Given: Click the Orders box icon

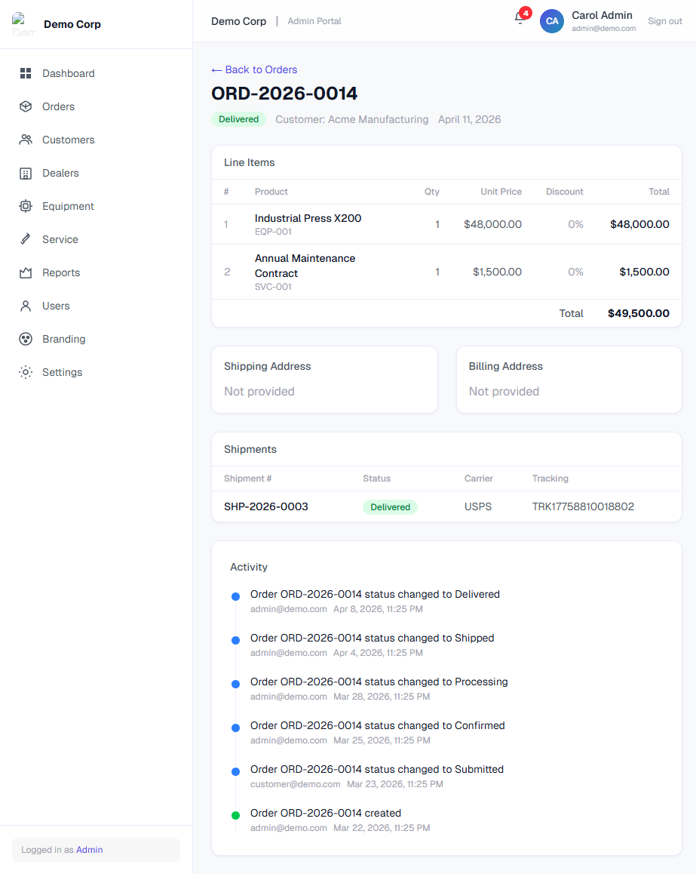Looking at the screenshot, I should 26,106.
